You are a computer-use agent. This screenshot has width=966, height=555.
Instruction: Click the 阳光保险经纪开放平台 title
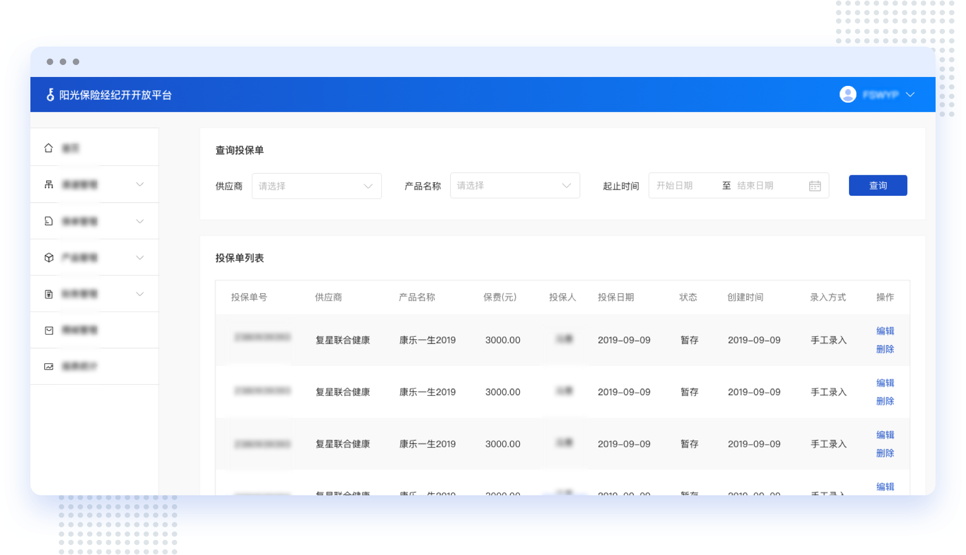115,95
